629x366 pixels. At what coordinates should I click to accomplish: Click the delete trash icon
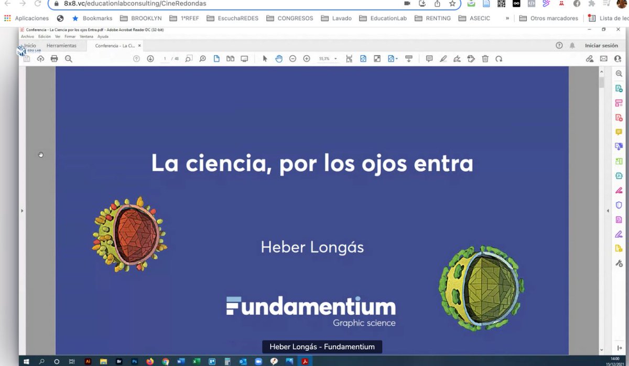click(x=485, y=59)
